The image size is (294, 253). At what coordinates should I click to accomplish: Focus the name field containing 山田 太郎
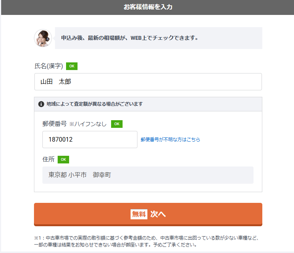point(148,82)
